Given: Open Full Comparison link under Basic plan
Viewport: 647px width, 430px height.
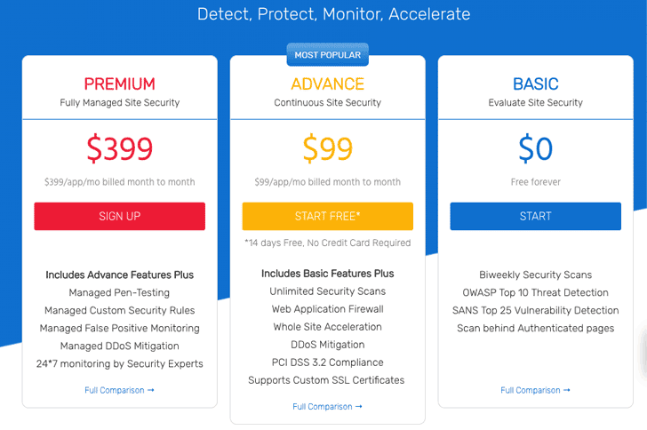Looking at the screenshot, I should coord(535,390).
